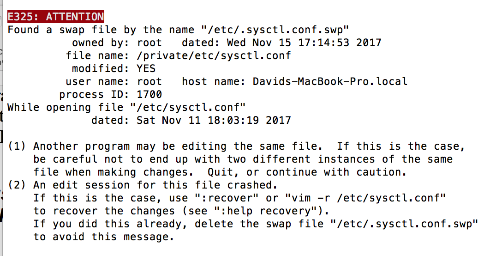Click the host name Davids-MacBook-Pro.local
The width and height of the screenshot is (502, 256).
pyautogui.click(x=330, y=81)
